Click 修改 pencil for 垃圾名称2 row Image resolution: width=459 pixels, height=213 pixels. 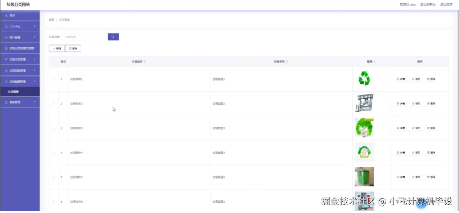click(416, 104)
